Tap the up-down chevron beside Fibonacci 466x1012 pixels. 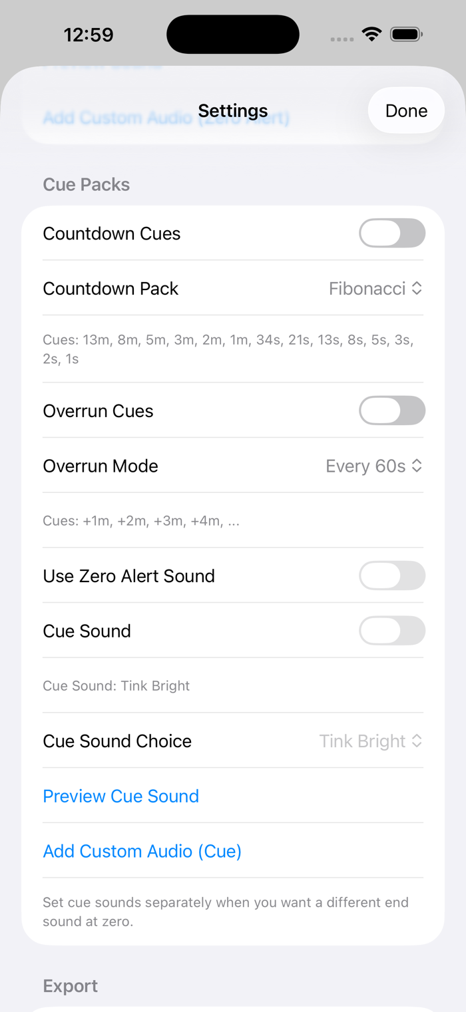click(417, 289)
